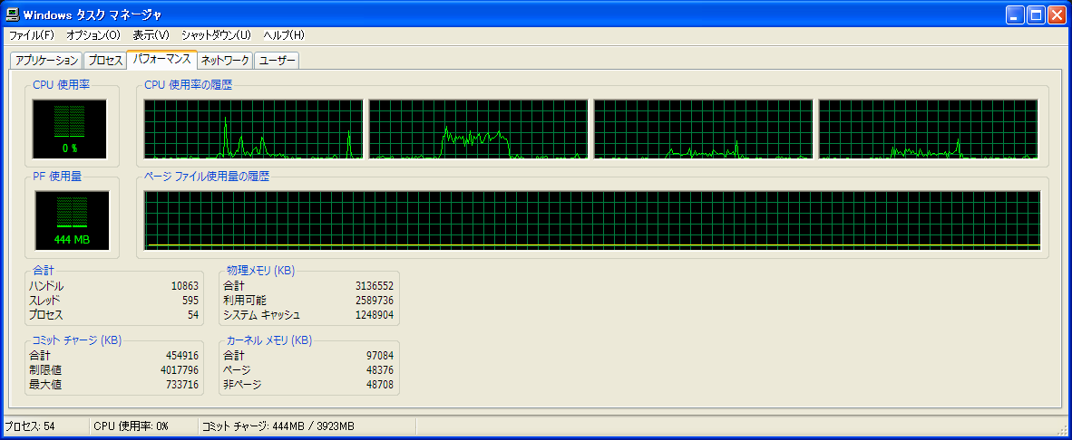Screen dimensions: 1072x440
Task: Click the PF 使用量 gauge showing 444 MB
Action: click(72, 220)
